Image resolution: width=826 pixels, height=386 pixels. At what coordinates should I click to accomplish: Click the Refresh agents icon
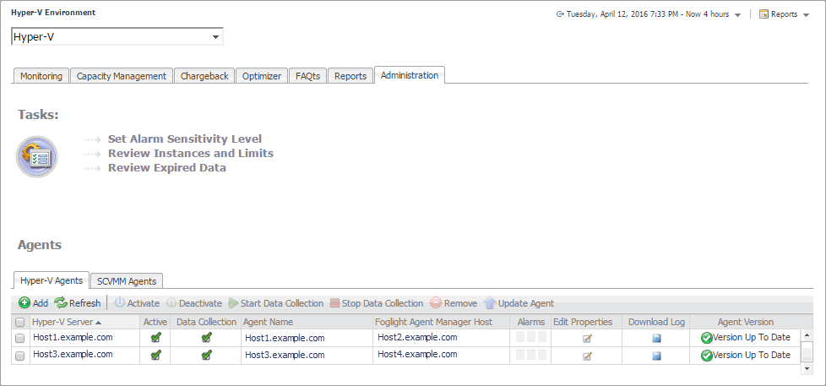pos(61,302)
